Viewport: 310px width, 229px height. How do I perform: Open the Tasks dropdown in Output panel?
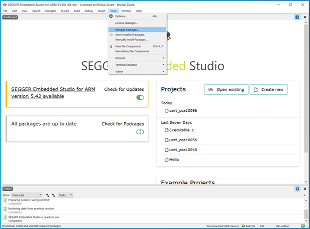(65, 195)
